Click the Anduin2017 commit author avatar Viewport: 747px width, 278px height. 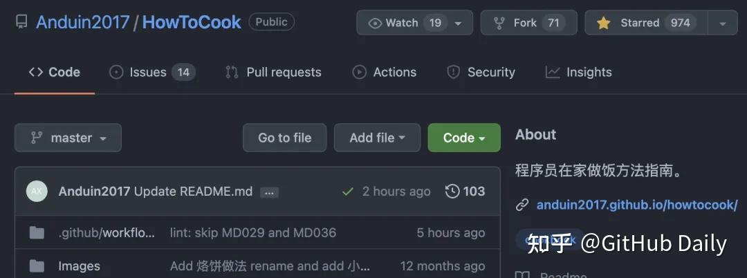(37, 192)
